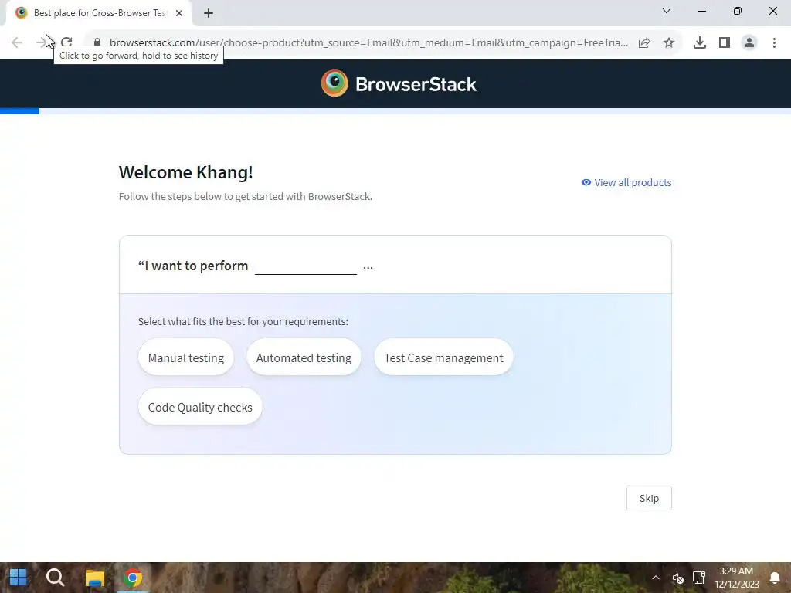This screenshot has width=791, height=593.
Task: Open the Chrome three-dot menu
Action: click(x=774, y=43)
